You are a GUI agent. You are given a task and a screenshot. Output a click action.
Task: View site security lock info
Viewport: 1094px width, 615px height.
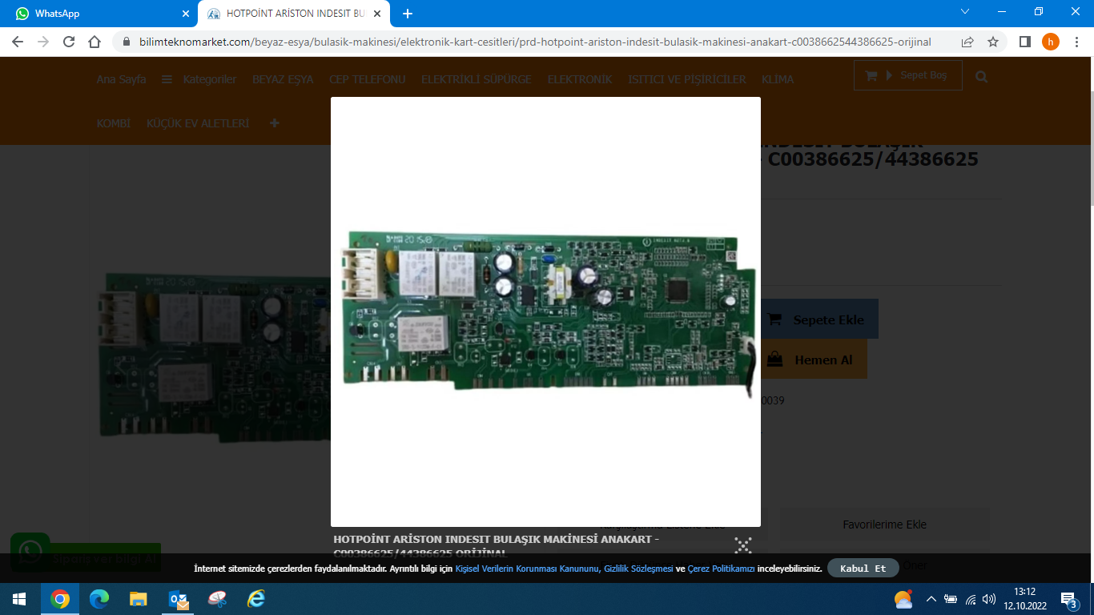pos(126,42)
